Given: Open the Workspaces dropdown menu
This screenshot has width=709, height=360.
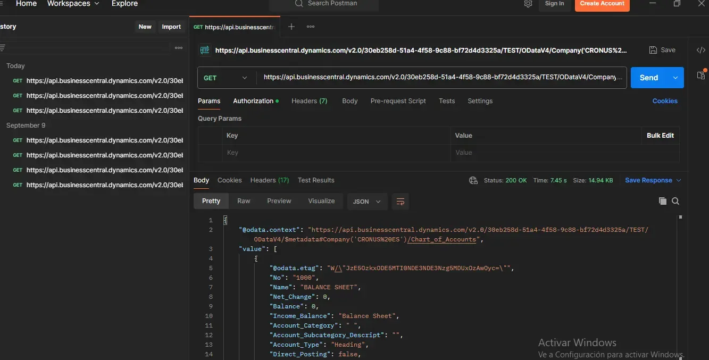Looking at the screenshot, I should point(73,4).
